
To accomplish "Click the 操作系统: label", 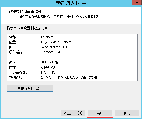I will [x=16, y=52].
